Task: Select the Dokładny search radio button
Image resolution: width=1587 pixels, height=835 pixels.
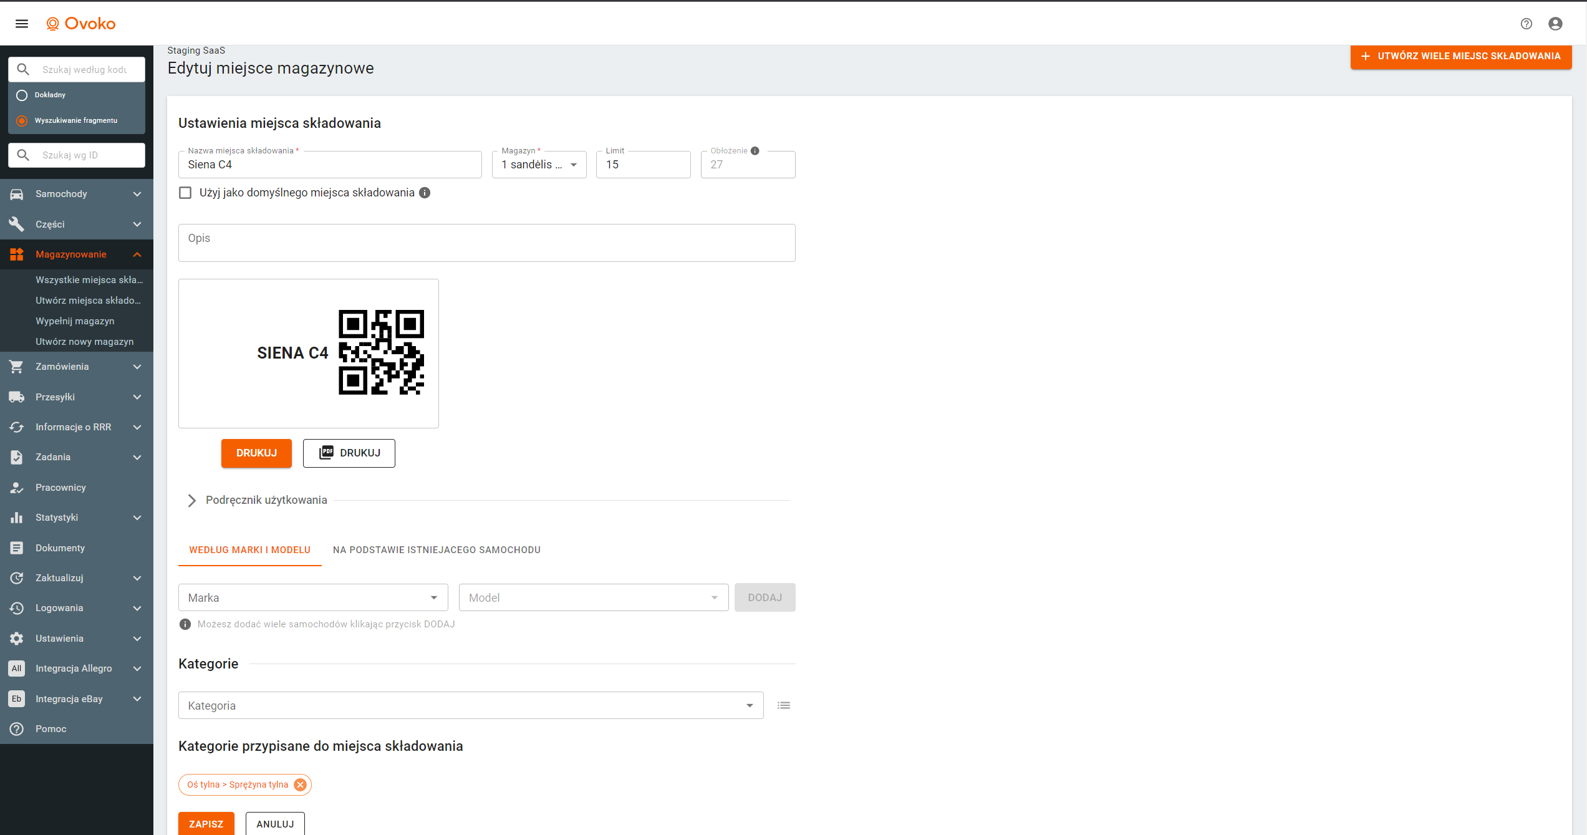Action: click(22, 95)
